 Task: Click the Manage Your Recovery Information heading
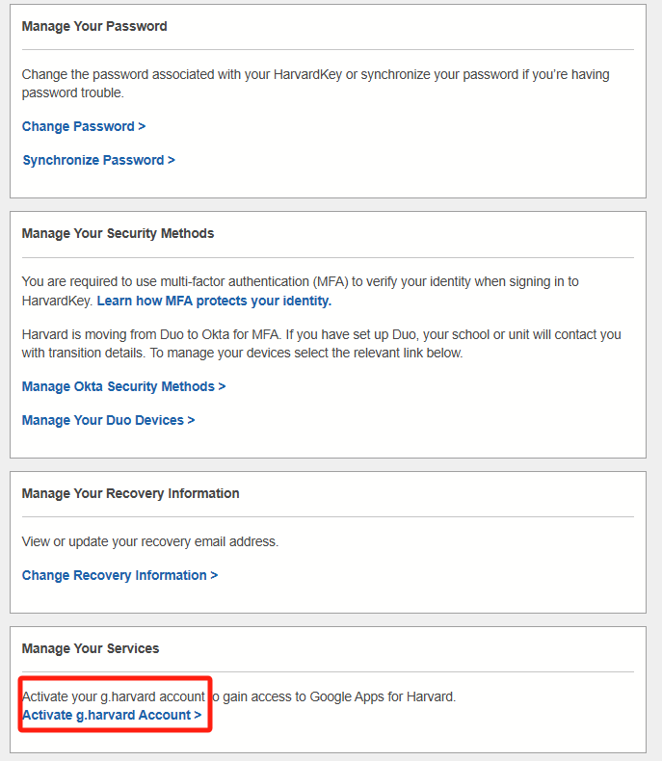click(130, 493)
